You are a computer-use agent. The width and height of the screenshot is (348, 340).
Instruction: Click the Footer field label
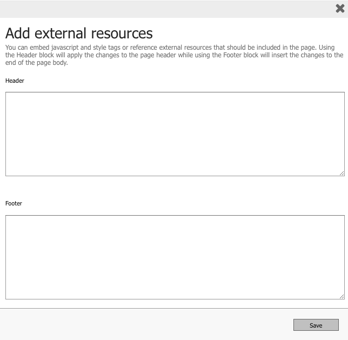point(14,203)
